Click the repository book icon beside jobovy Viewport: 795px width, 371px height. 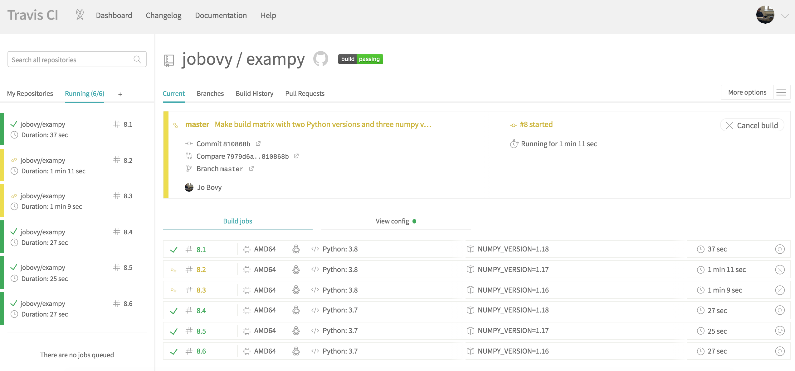(x=169, y=60)
